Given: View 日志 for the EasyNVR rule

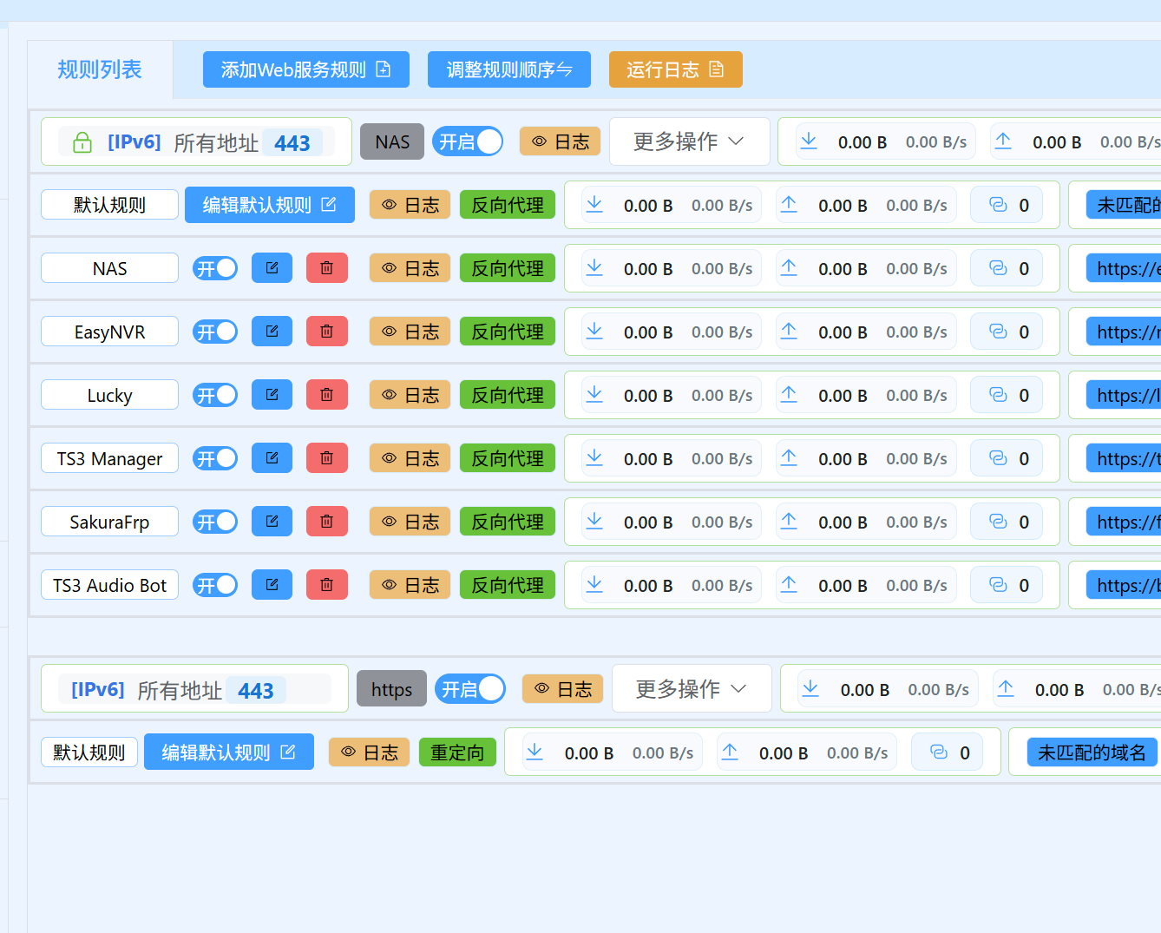Looking at the screenshot, I should [x=410, y=332].
